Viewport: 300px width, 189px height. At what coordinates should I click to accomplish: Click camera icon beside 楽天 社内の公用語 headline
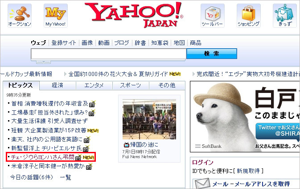[87, 140]
